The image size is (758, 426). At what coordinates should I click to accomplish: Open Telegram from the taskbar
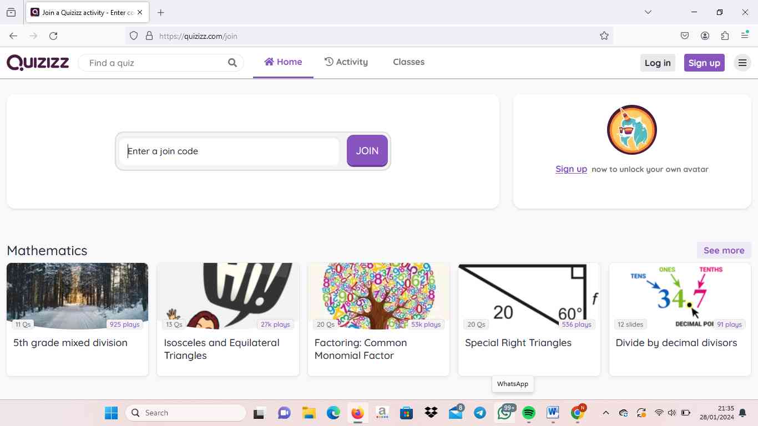(480, 413)
